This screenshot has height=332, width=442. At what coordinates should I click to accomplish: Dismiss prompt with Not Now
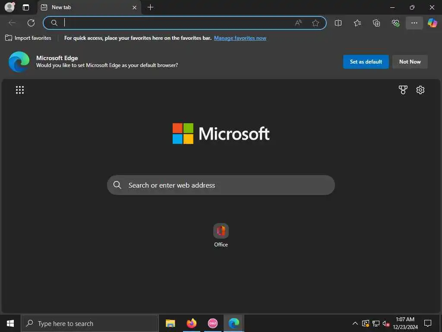(410, 61)
